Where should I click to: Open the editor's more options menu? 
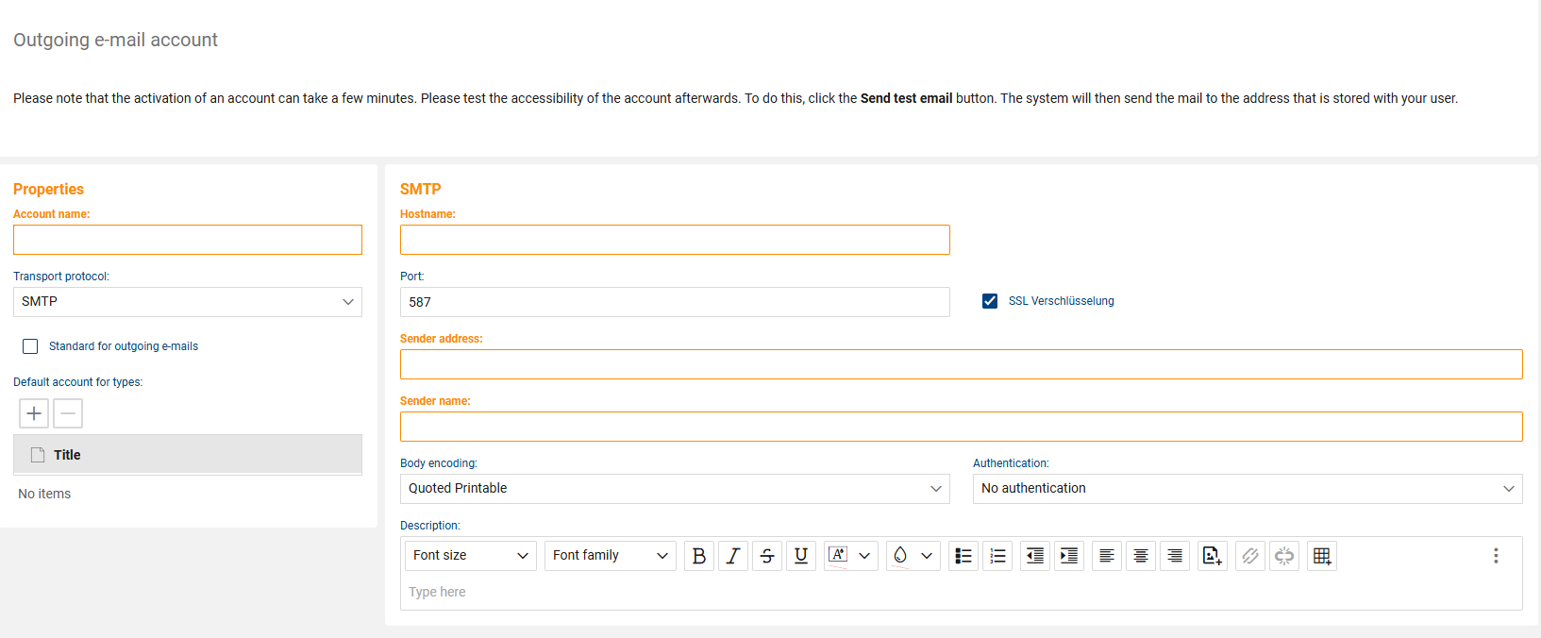[x=1496, y=556]
